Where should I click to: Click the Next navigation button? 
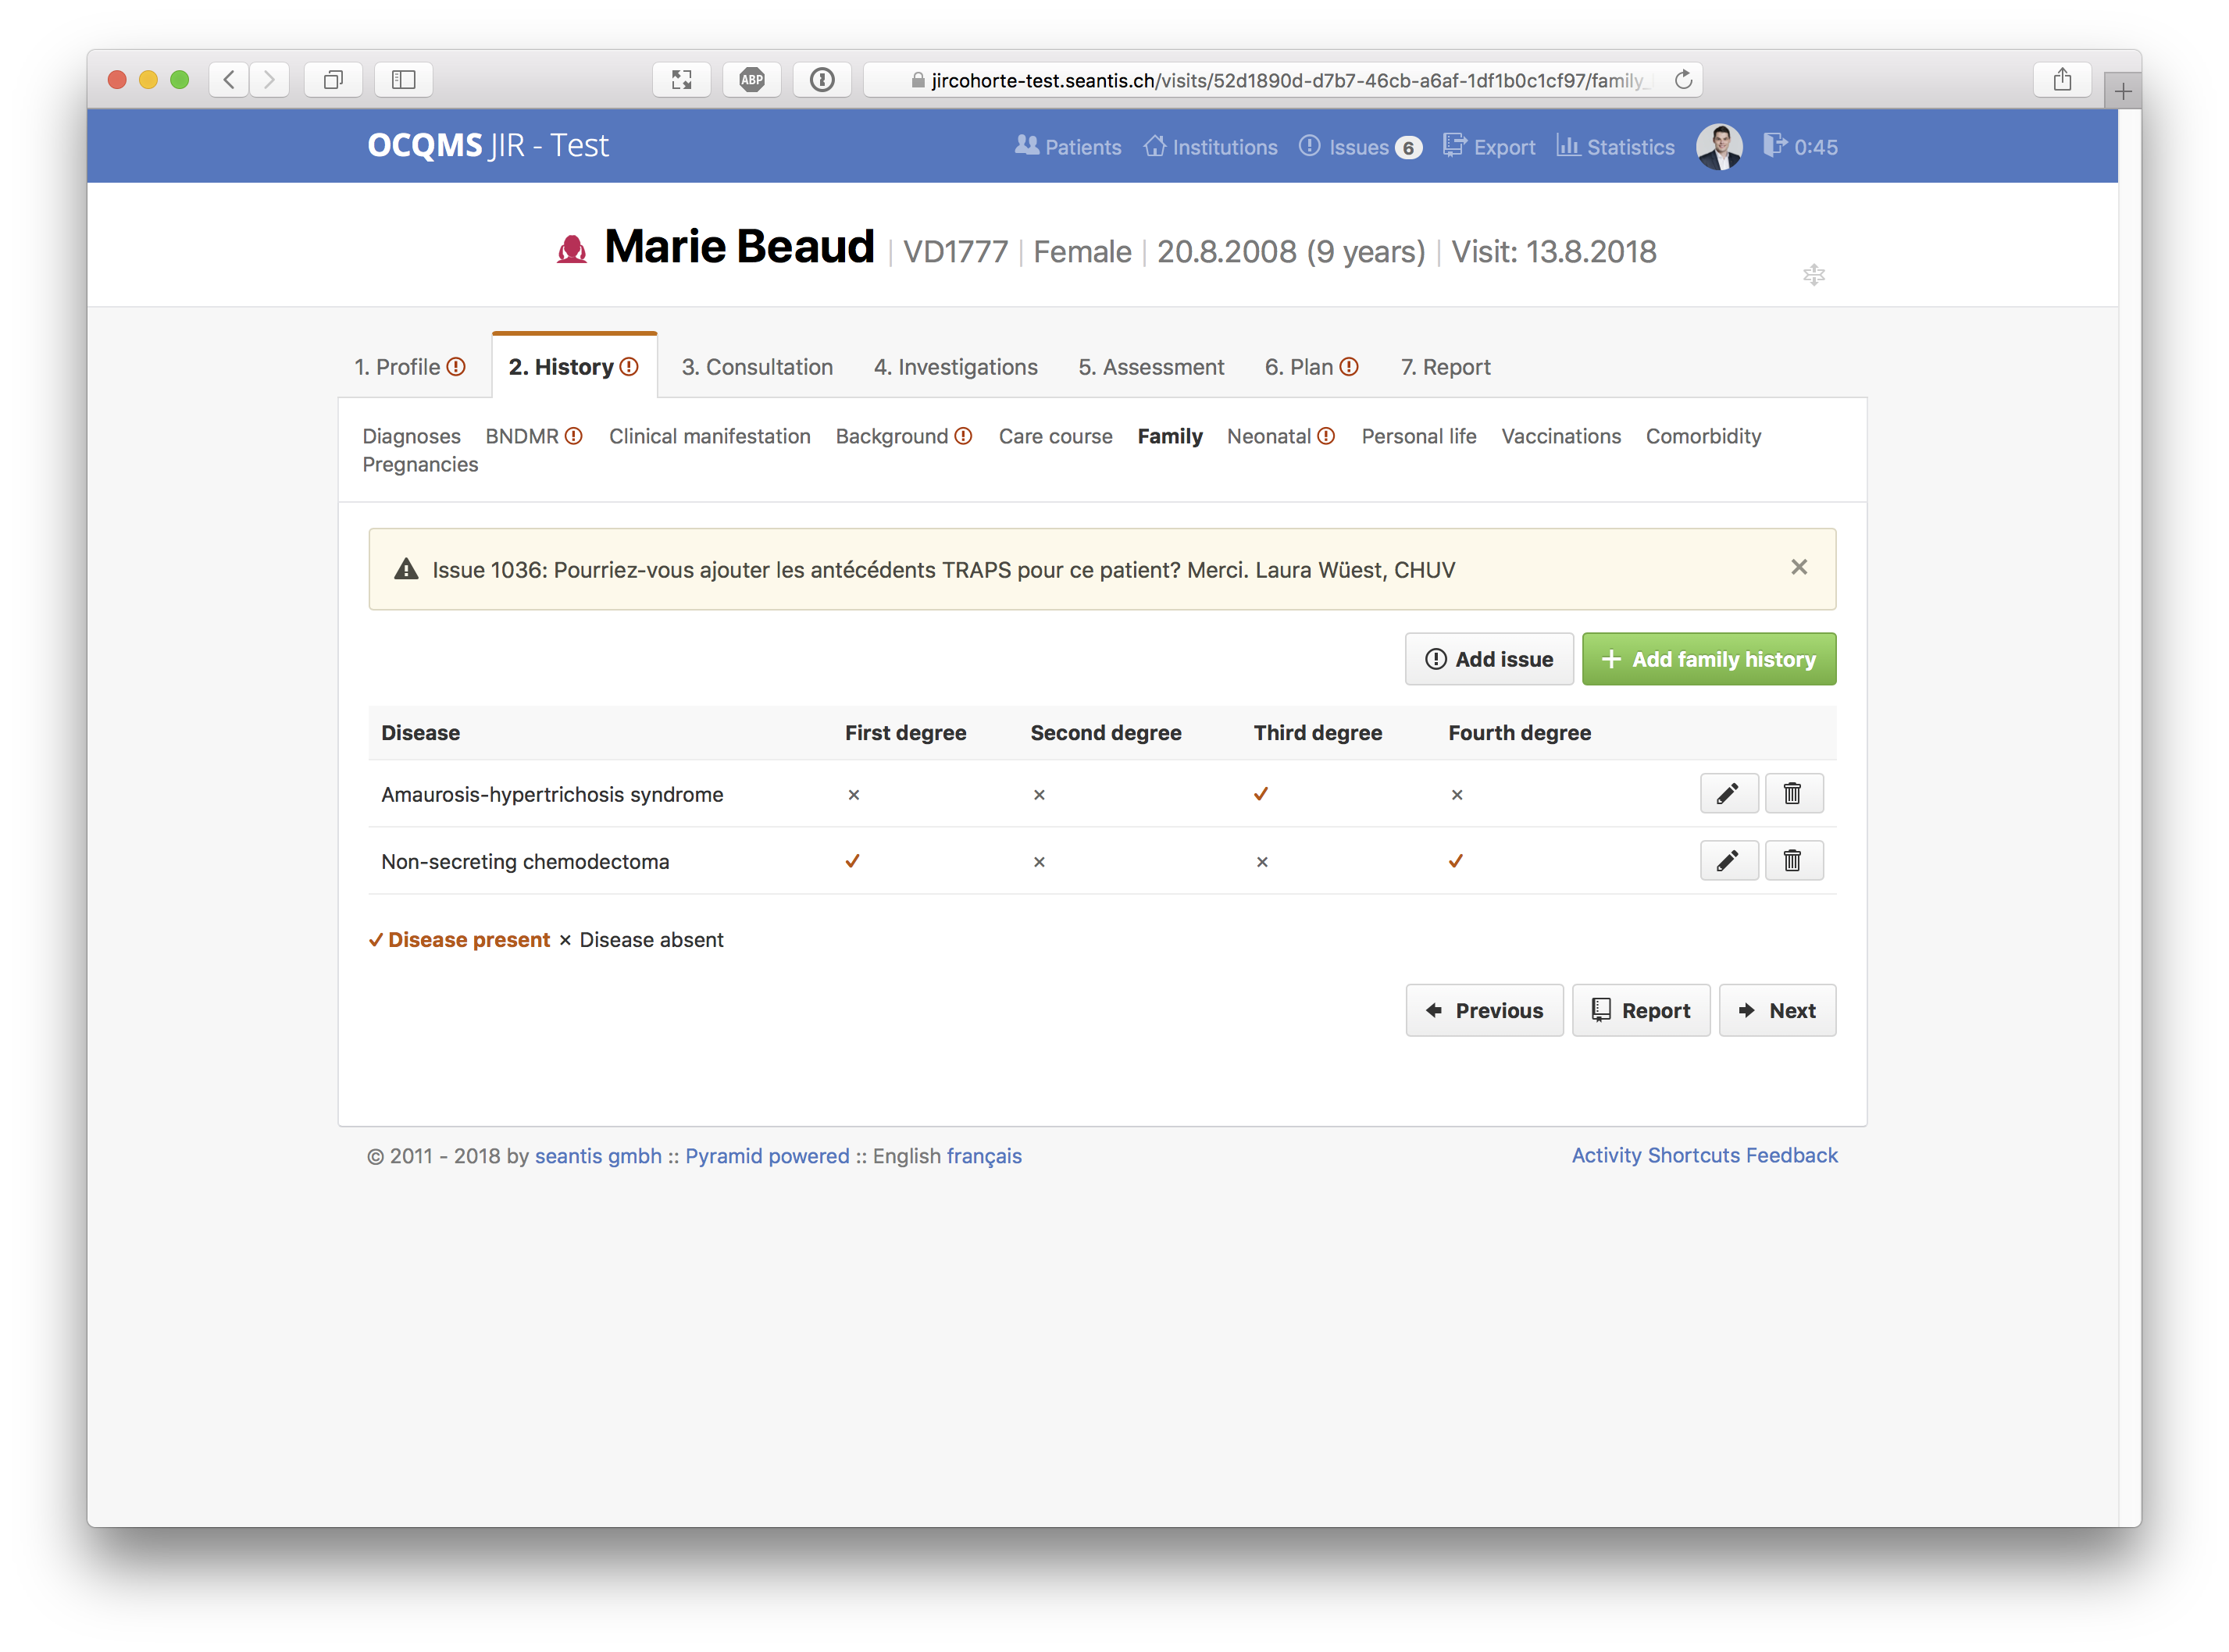1774,1008
